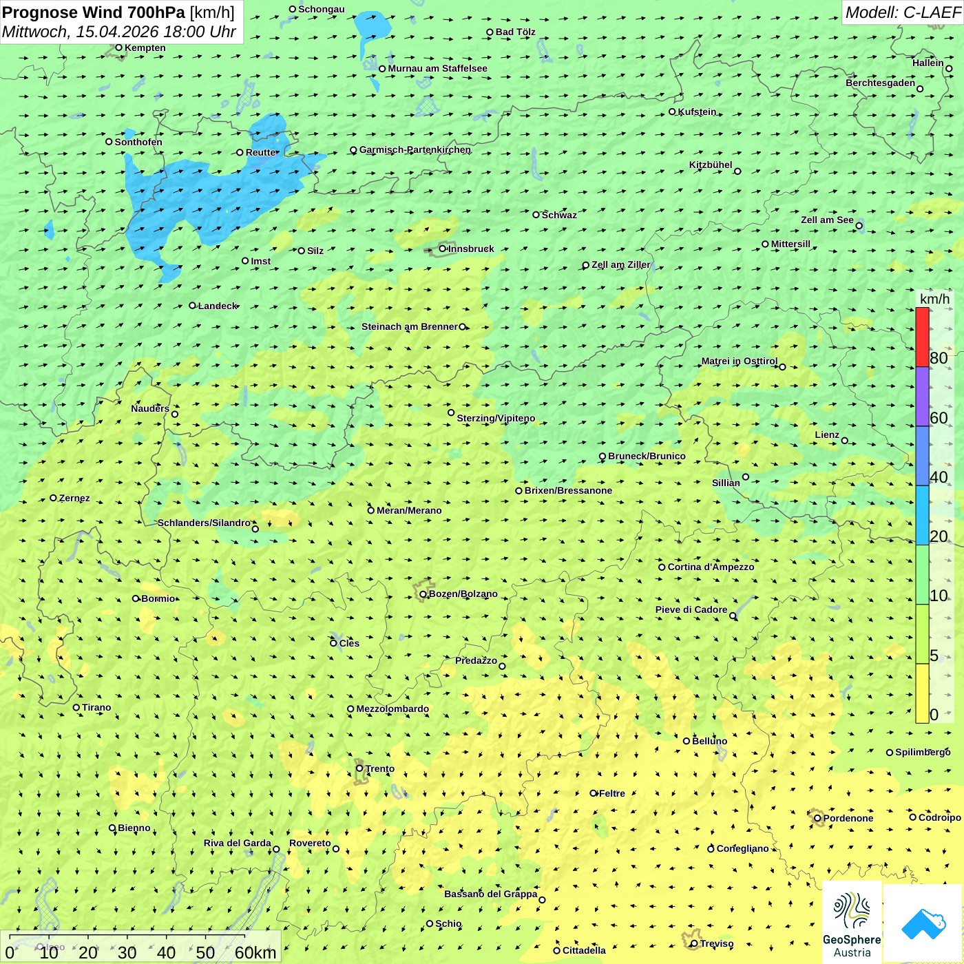Click the 'Predazzo' label
This screenshot has height=964, width=964.
click(476, 660)
